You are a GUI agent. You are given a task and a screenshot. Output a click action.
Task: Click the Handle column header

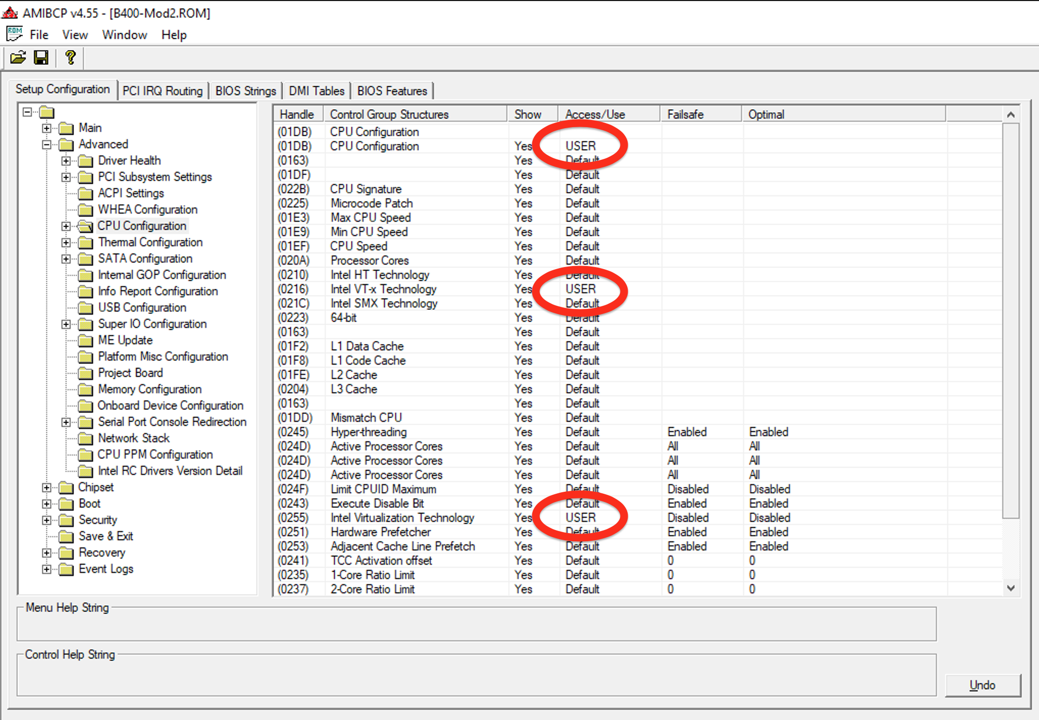(299, 114)
